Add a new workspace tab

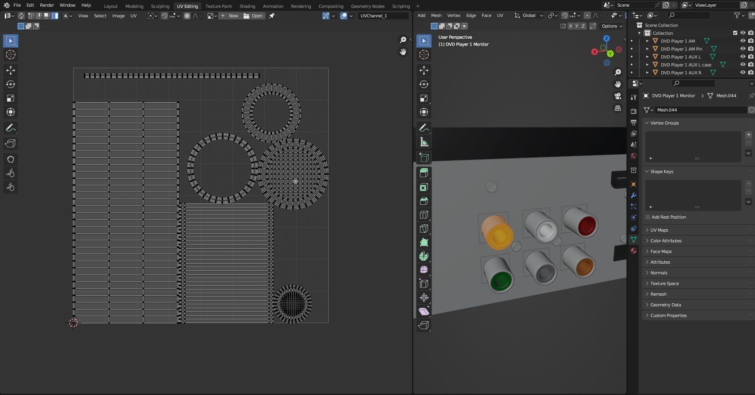tap(418, 6)
